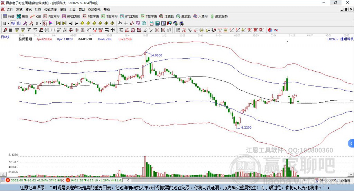The width and height of the screenshot is (354, 191).
Task: Click the black left arrow icon
Action: [x=71, y=23]
